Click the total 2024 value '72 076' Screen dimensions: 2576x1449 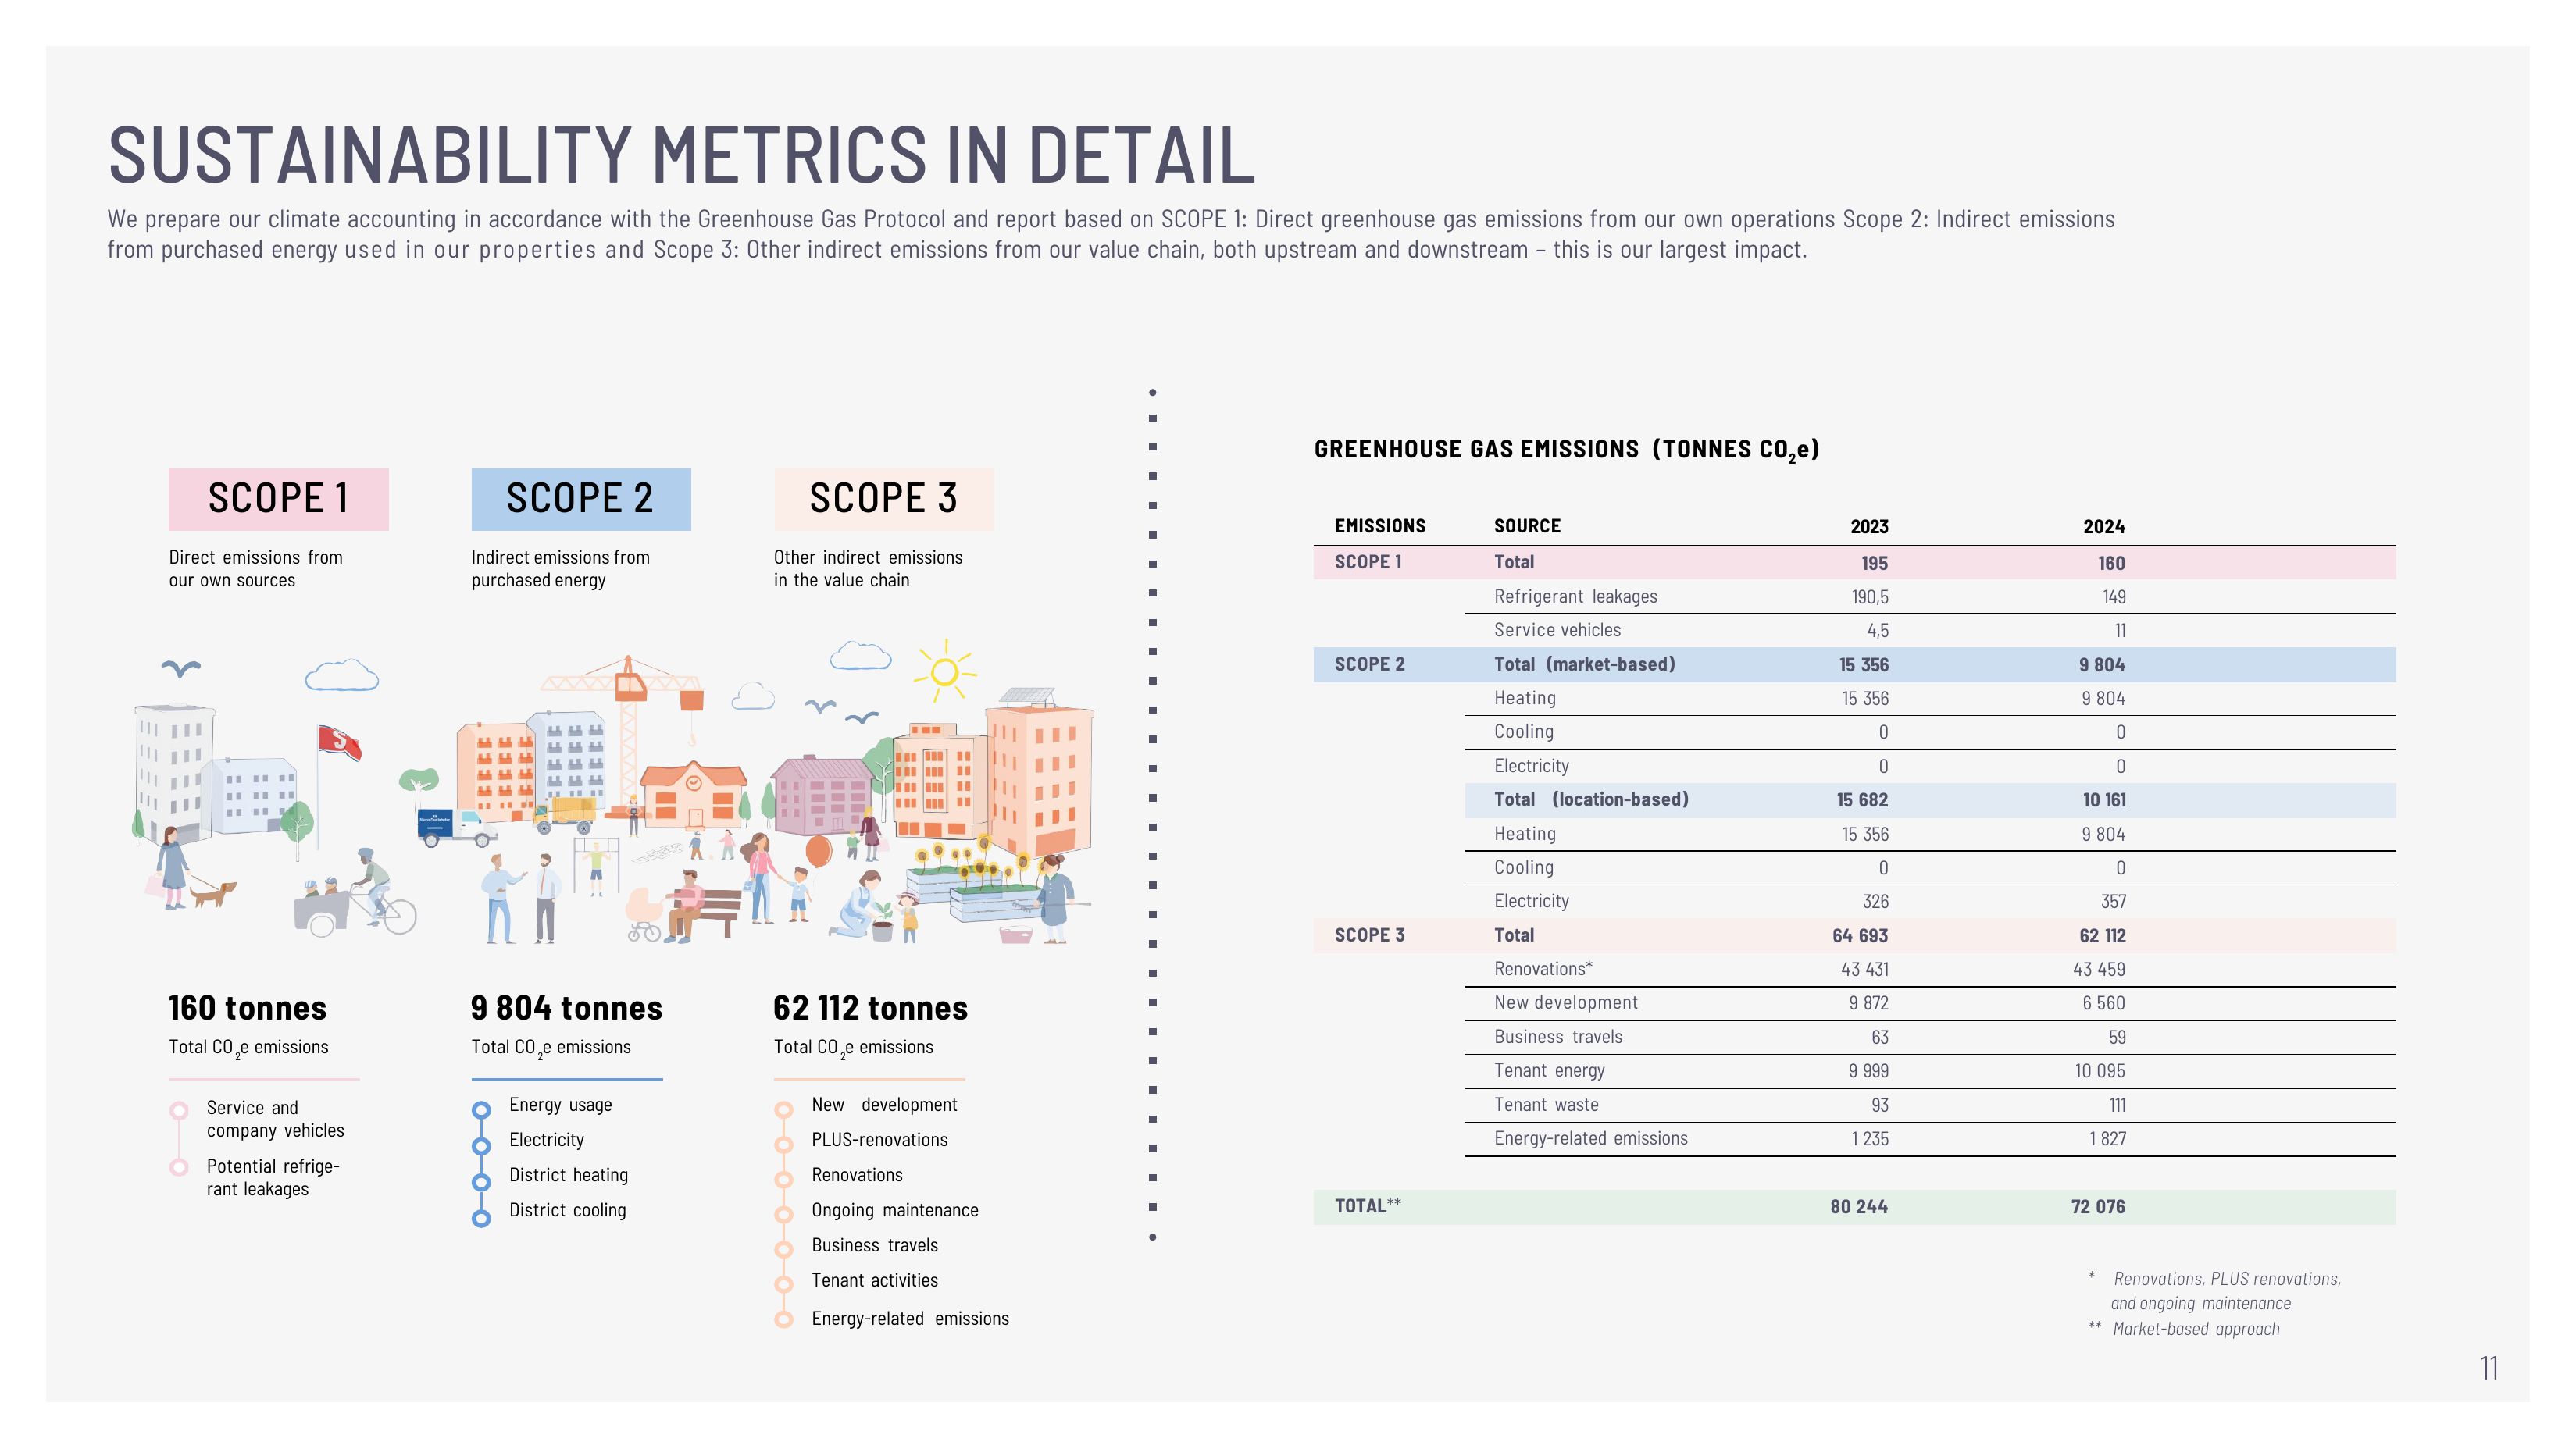[x=2097, y=1207]
